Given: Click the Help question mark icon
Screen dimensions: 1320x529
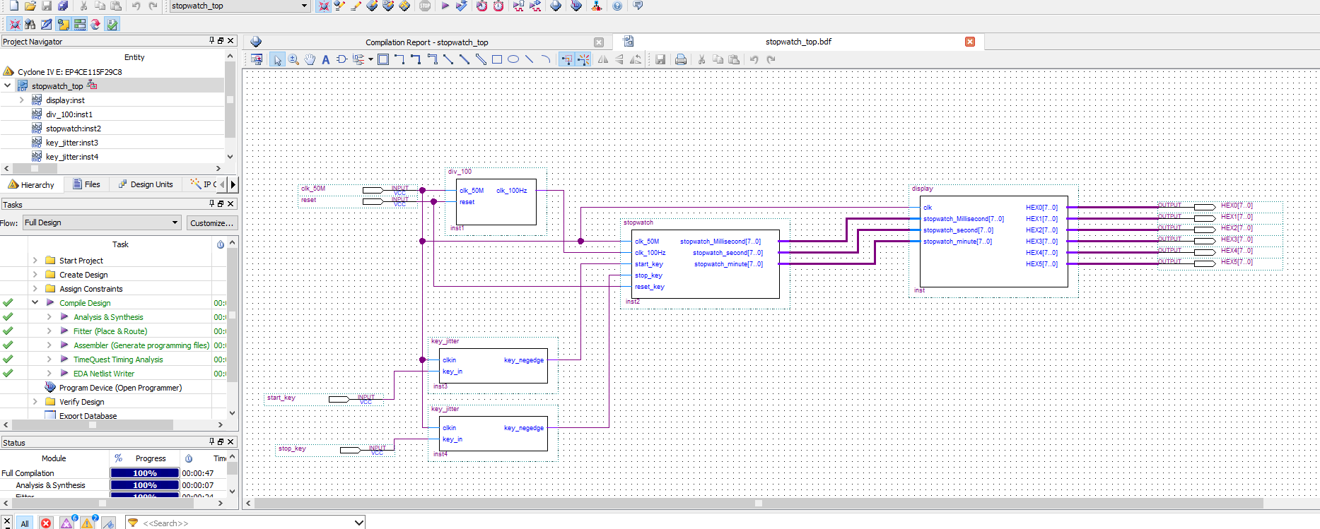Looking at the screenshot, I should pyautogui.click(x=617, y=6).
